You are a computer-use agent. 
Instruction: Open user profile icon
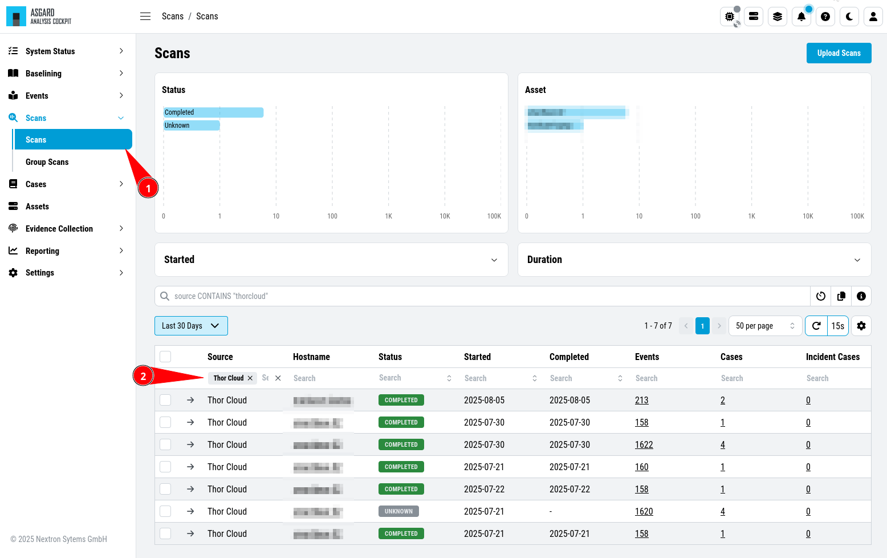pos(873,17)
